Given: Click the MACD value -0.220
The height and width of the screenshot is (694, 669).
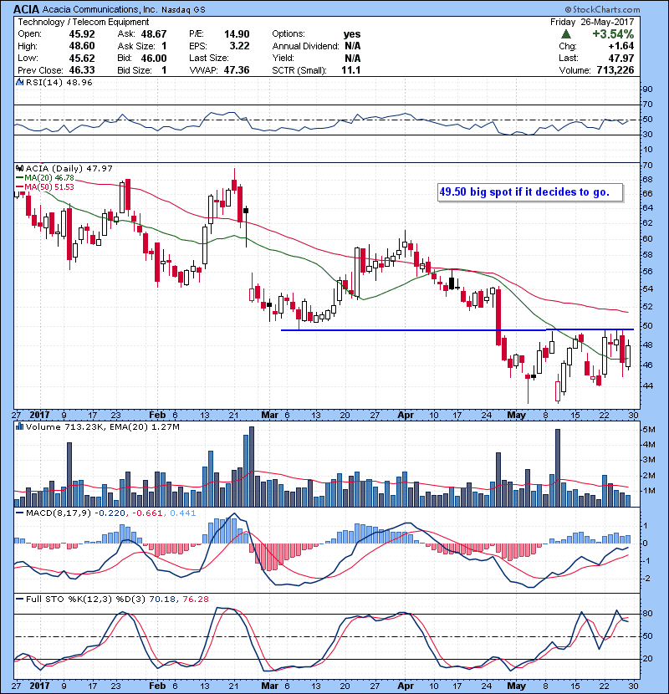Looking at the screenshot, I should (x=110, y=513).
